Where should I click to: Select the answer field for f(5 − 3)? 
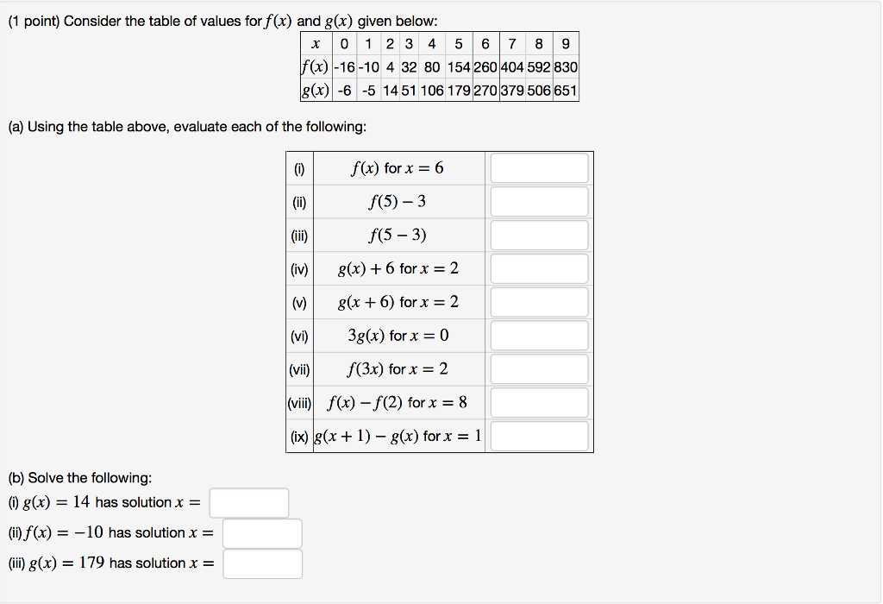pyautogui.click(x=538, y=234)
